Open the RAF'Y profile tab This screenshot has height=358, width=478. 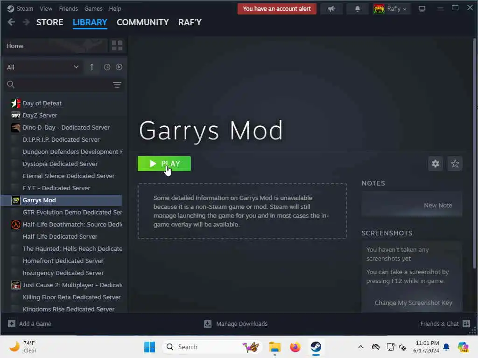(190, 22)
